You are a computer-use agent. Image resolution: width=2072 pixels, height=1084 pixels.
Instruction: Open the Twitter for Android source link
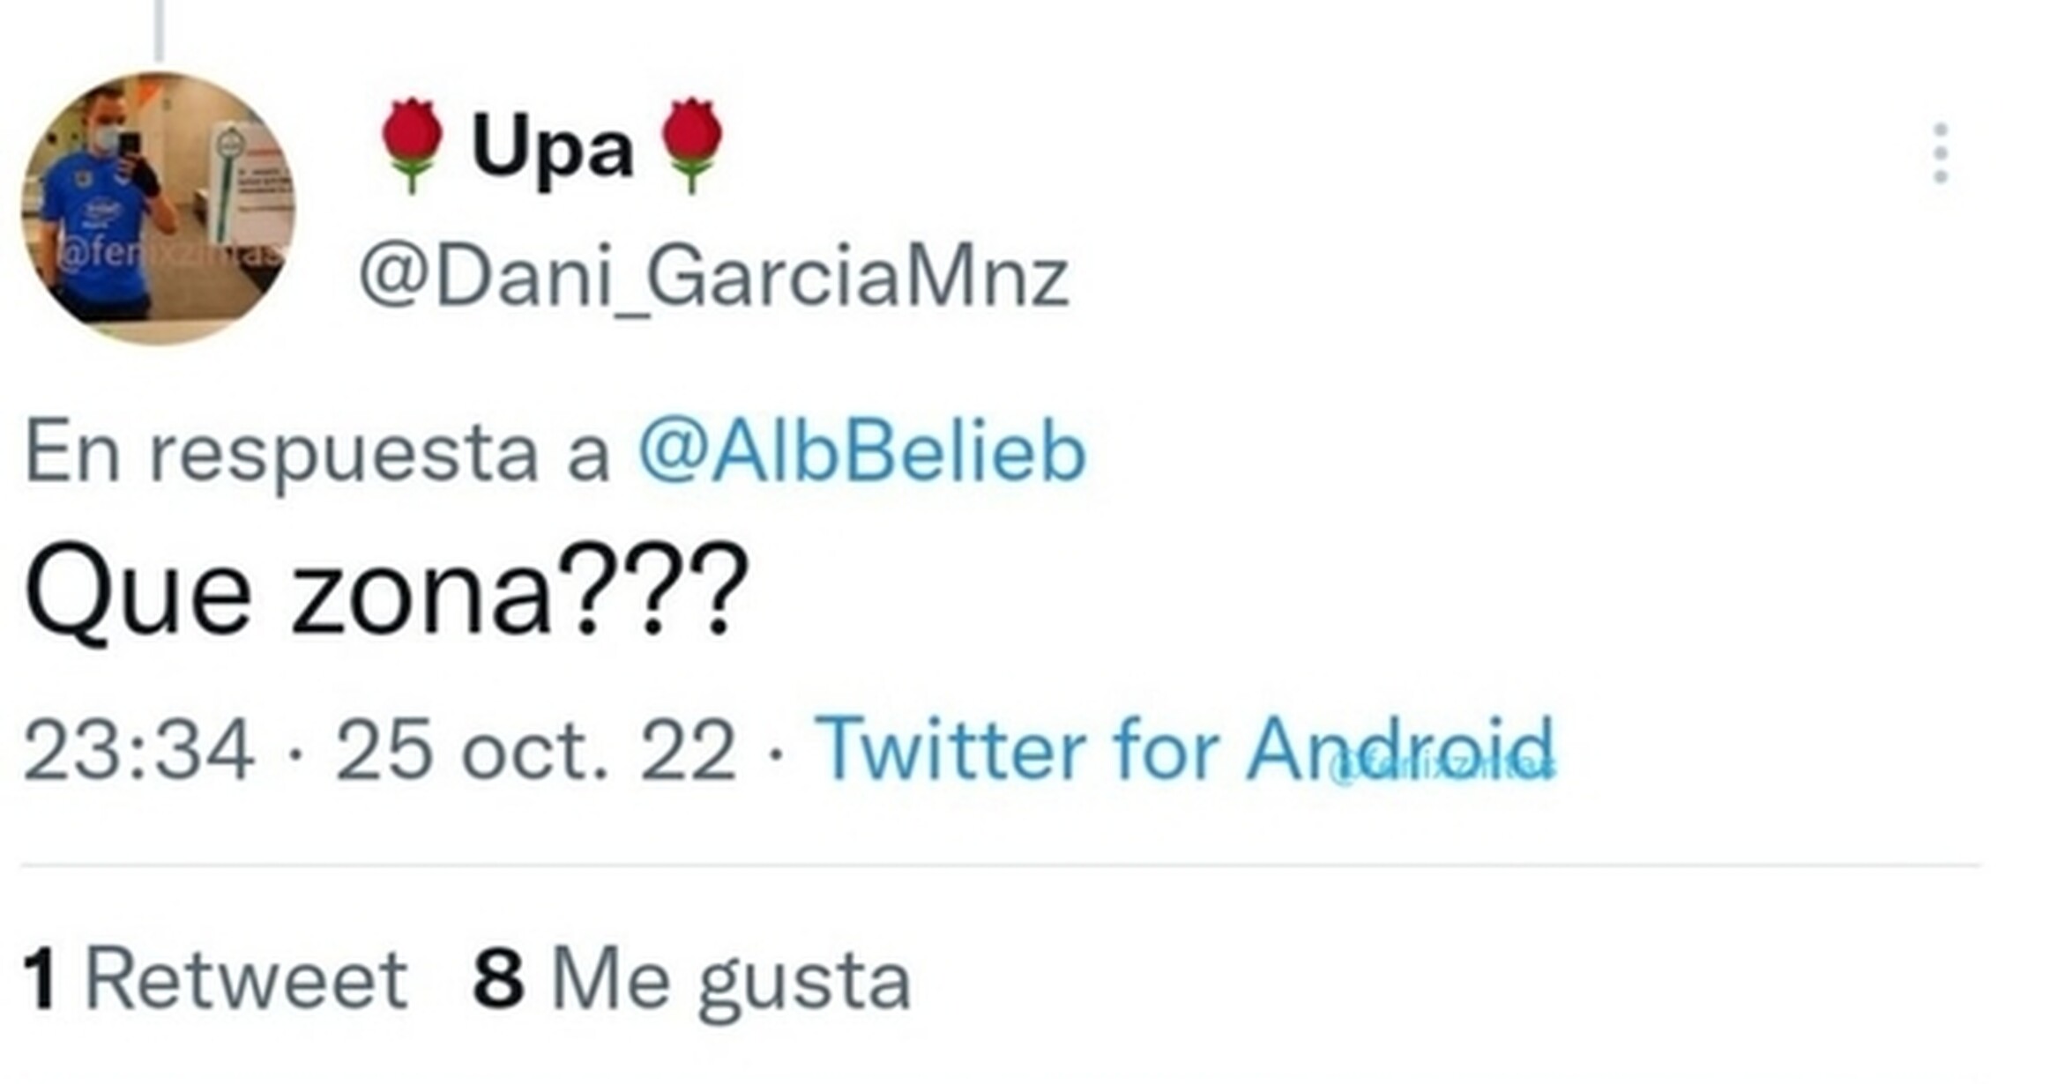[x=1183, y=749]
